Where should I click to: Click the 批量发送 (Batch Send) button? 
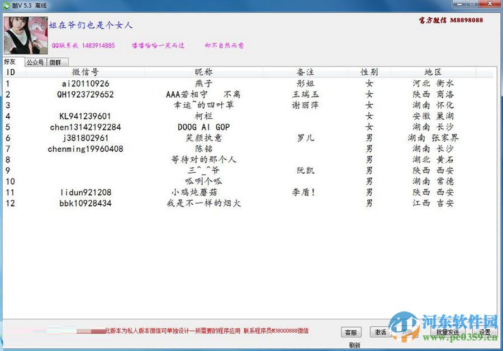click(447, 331)
